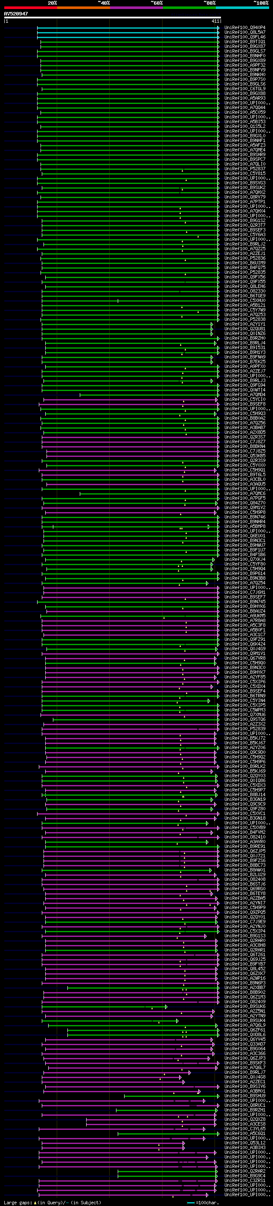Select hit label UniRef100_B9NHF0
Screen dimensions: 273x1206
pos(245,56)
